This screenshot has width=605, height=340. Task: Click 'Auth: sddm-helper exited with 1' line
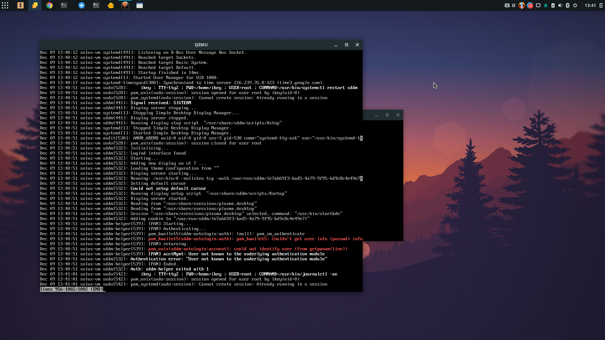(x=124, y=269)
